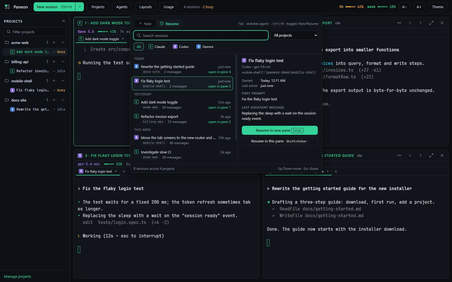This screenshot has height=282, width=452.
Task: Add a new tab in the Started Guide pane
Action: pyautogui.click(x=336, y=171)
